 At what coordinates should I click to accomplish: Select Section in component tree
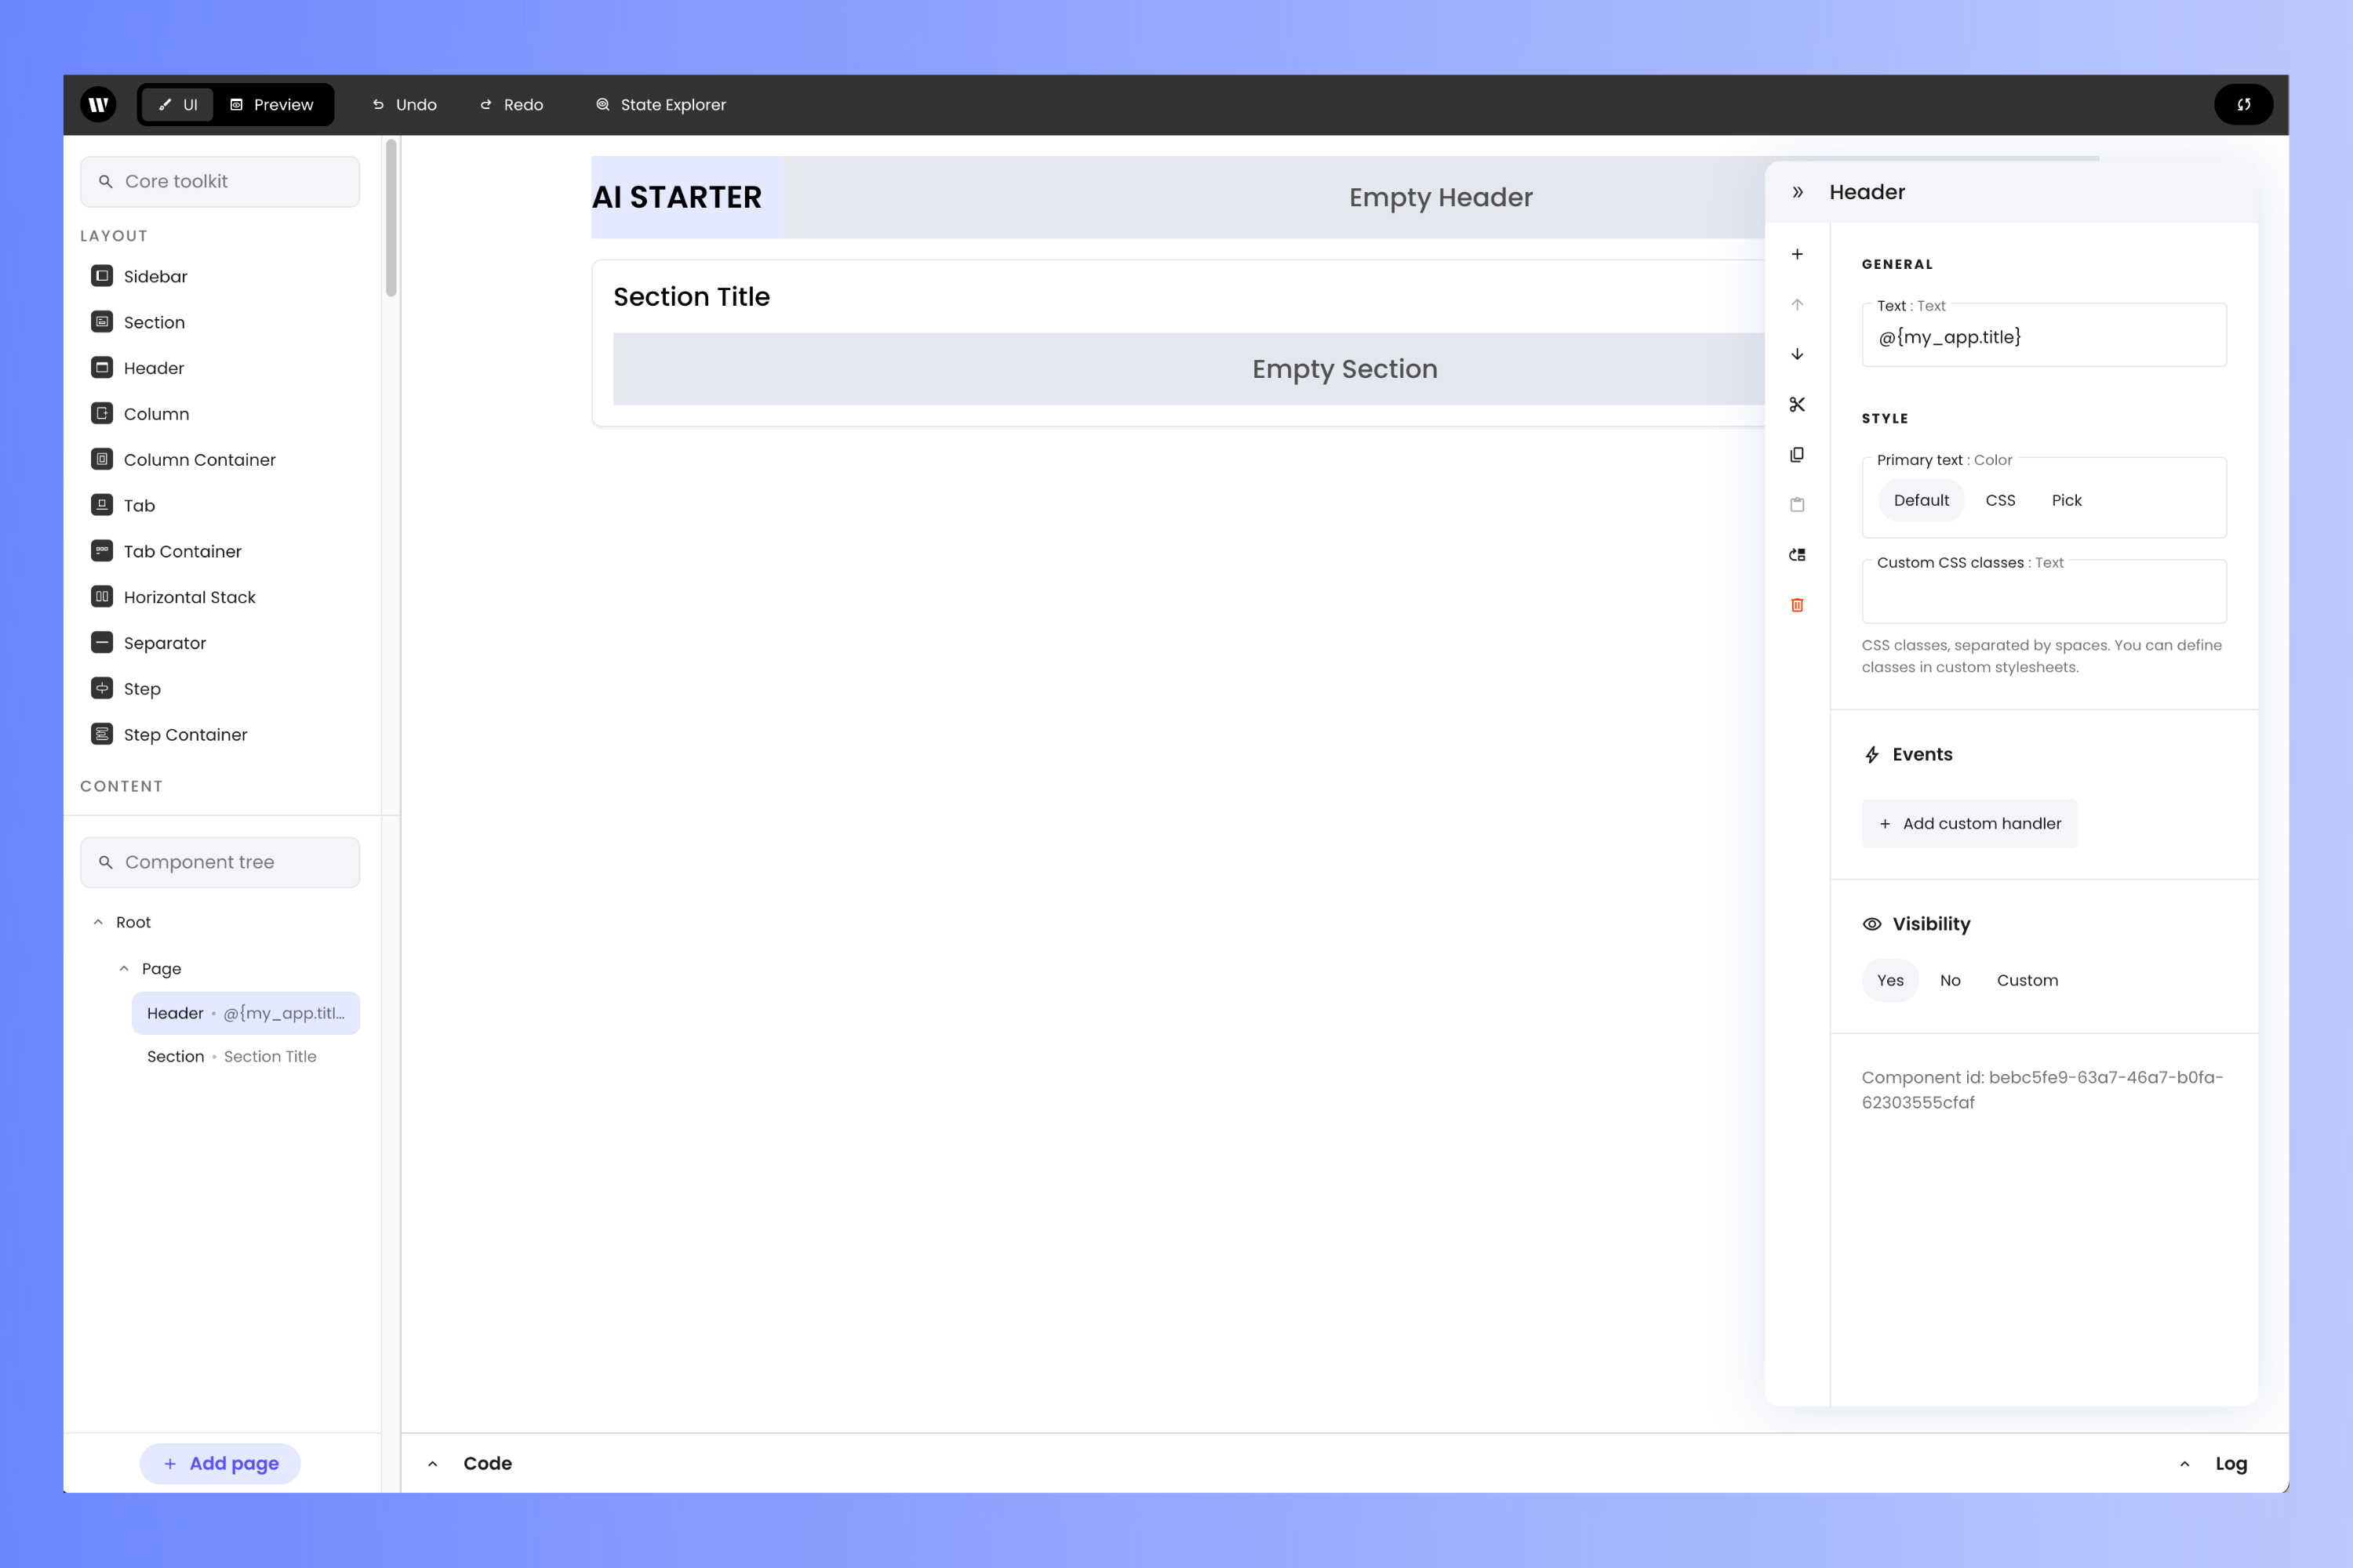245,1056
